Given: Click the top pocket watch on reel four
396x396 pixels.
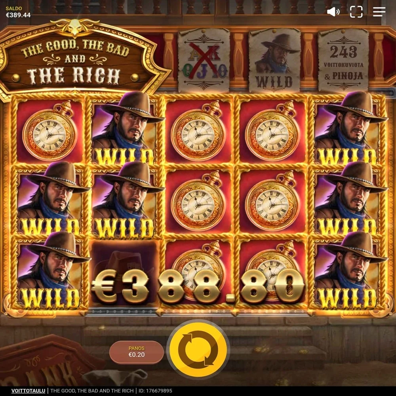Looking at the screenshot, I should (272, 131).
